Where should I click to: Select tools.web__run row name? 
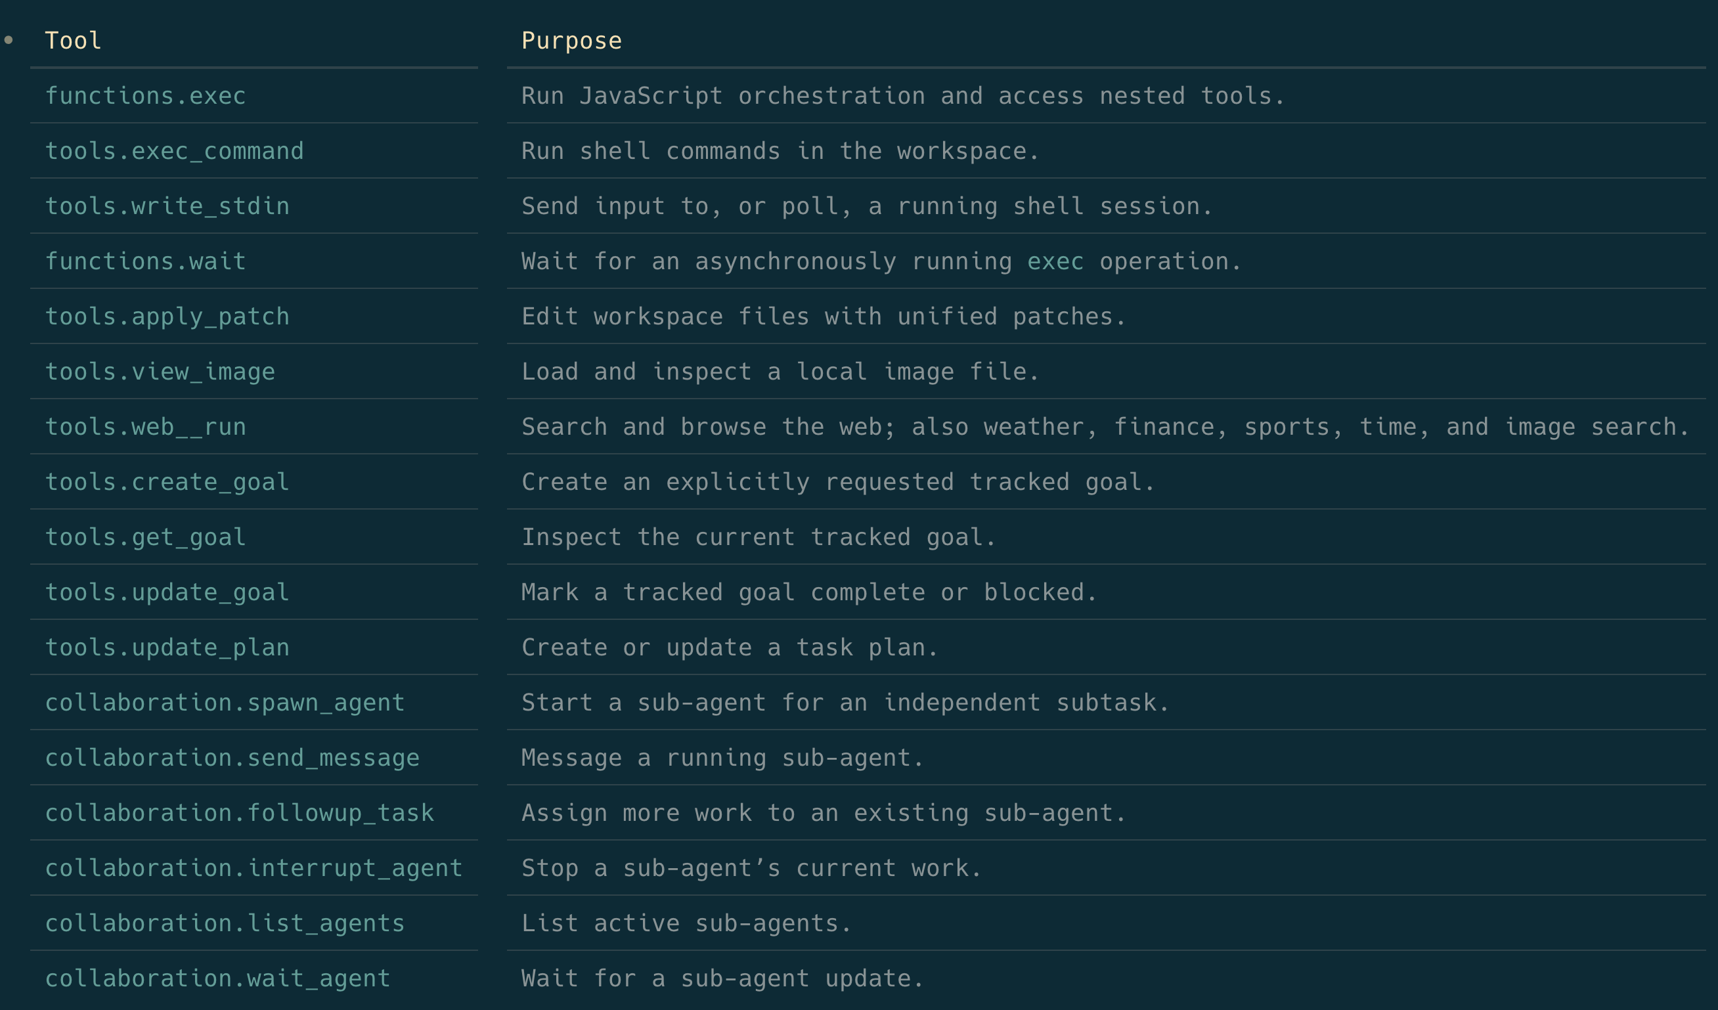(x=145, y=428)
